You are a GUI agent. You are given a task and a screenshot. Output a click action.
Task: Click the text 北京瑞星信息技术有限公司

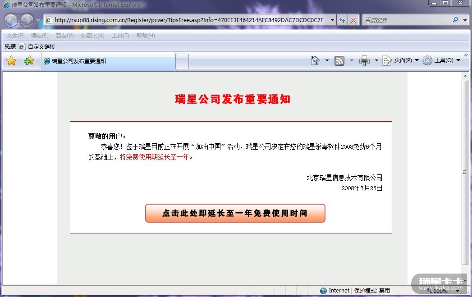click(x=344, y=178)
